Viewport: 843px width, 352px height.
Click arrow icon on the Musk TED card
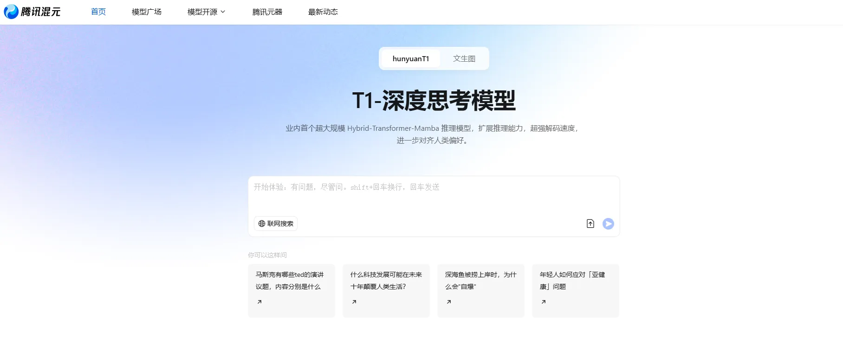point(259,302)
